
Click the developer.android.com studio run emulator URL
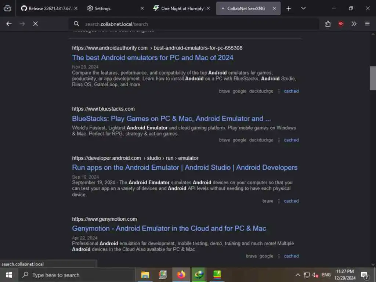135,158
